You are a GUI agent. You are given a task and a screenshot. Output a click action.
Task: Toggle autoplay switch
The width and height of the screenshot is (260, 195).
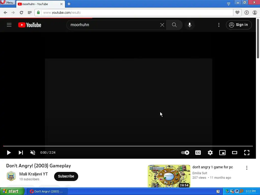[185, 153]
